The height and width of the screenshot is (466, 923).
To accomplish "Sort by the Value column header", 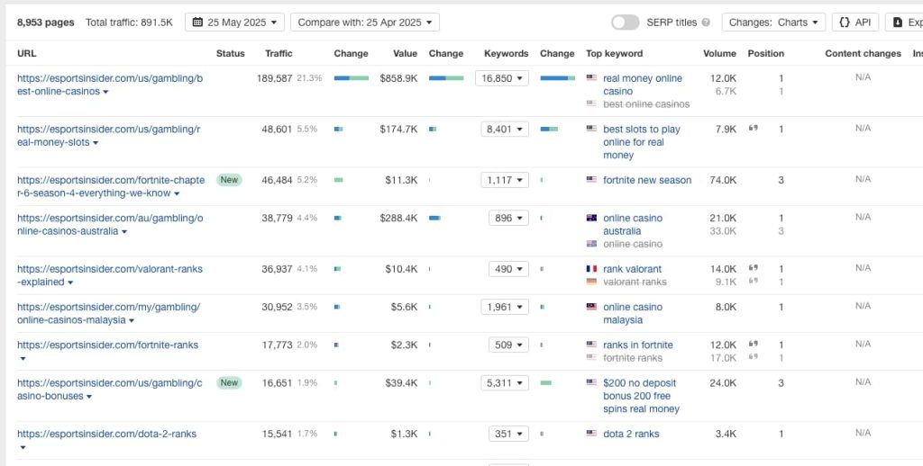I will (405, 53).
